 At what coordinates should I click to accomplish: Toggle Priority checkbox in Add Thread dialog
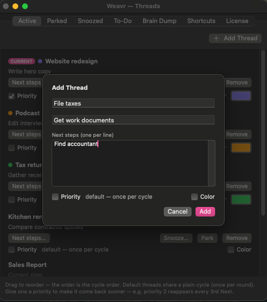(55, 197)
